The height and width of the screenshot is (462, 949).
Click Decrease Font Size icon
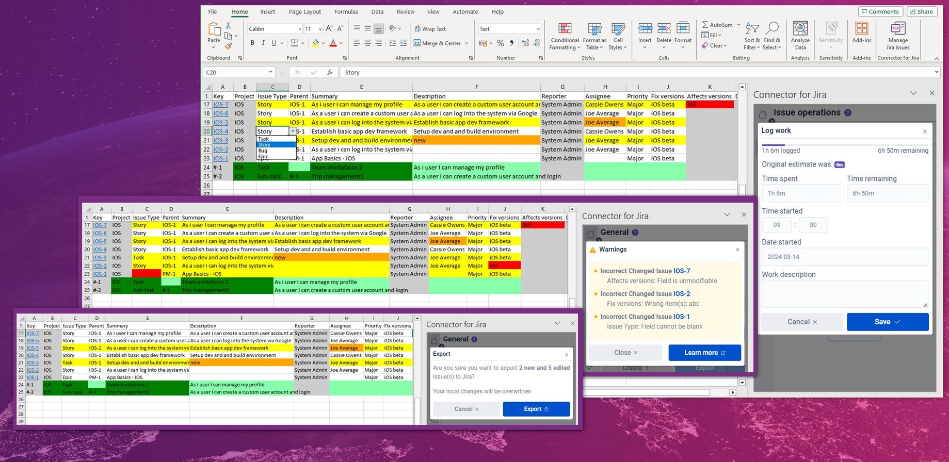coord(341,28)
